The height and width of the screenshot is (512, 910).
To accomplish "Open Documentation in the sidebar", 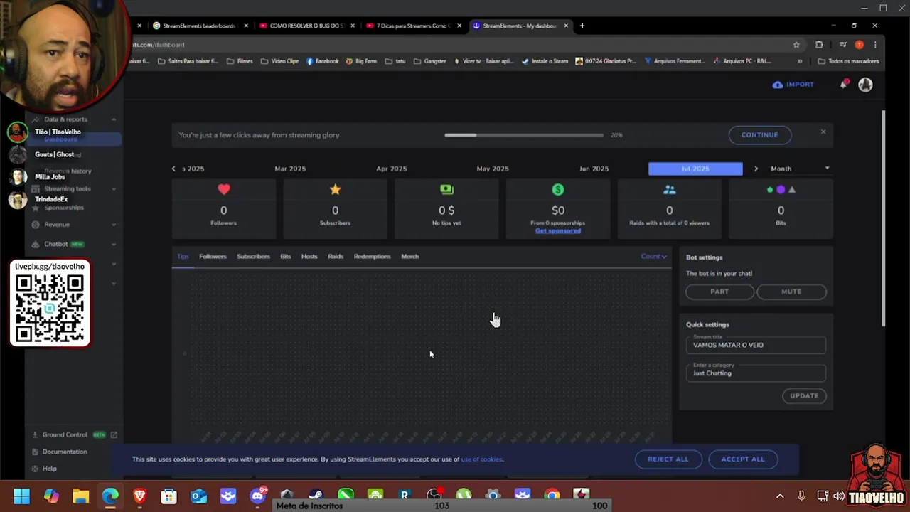I will 65,452.
